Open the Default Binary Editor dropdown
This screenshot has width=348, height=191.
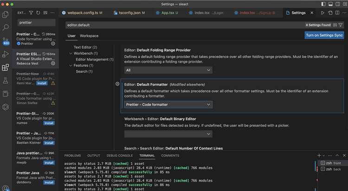point(168,134)
